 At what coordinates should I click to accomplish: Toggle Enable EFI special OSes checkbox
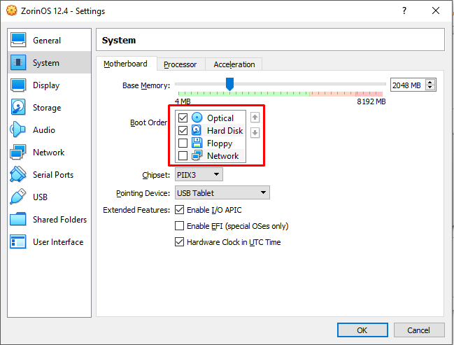coord(180,226)
